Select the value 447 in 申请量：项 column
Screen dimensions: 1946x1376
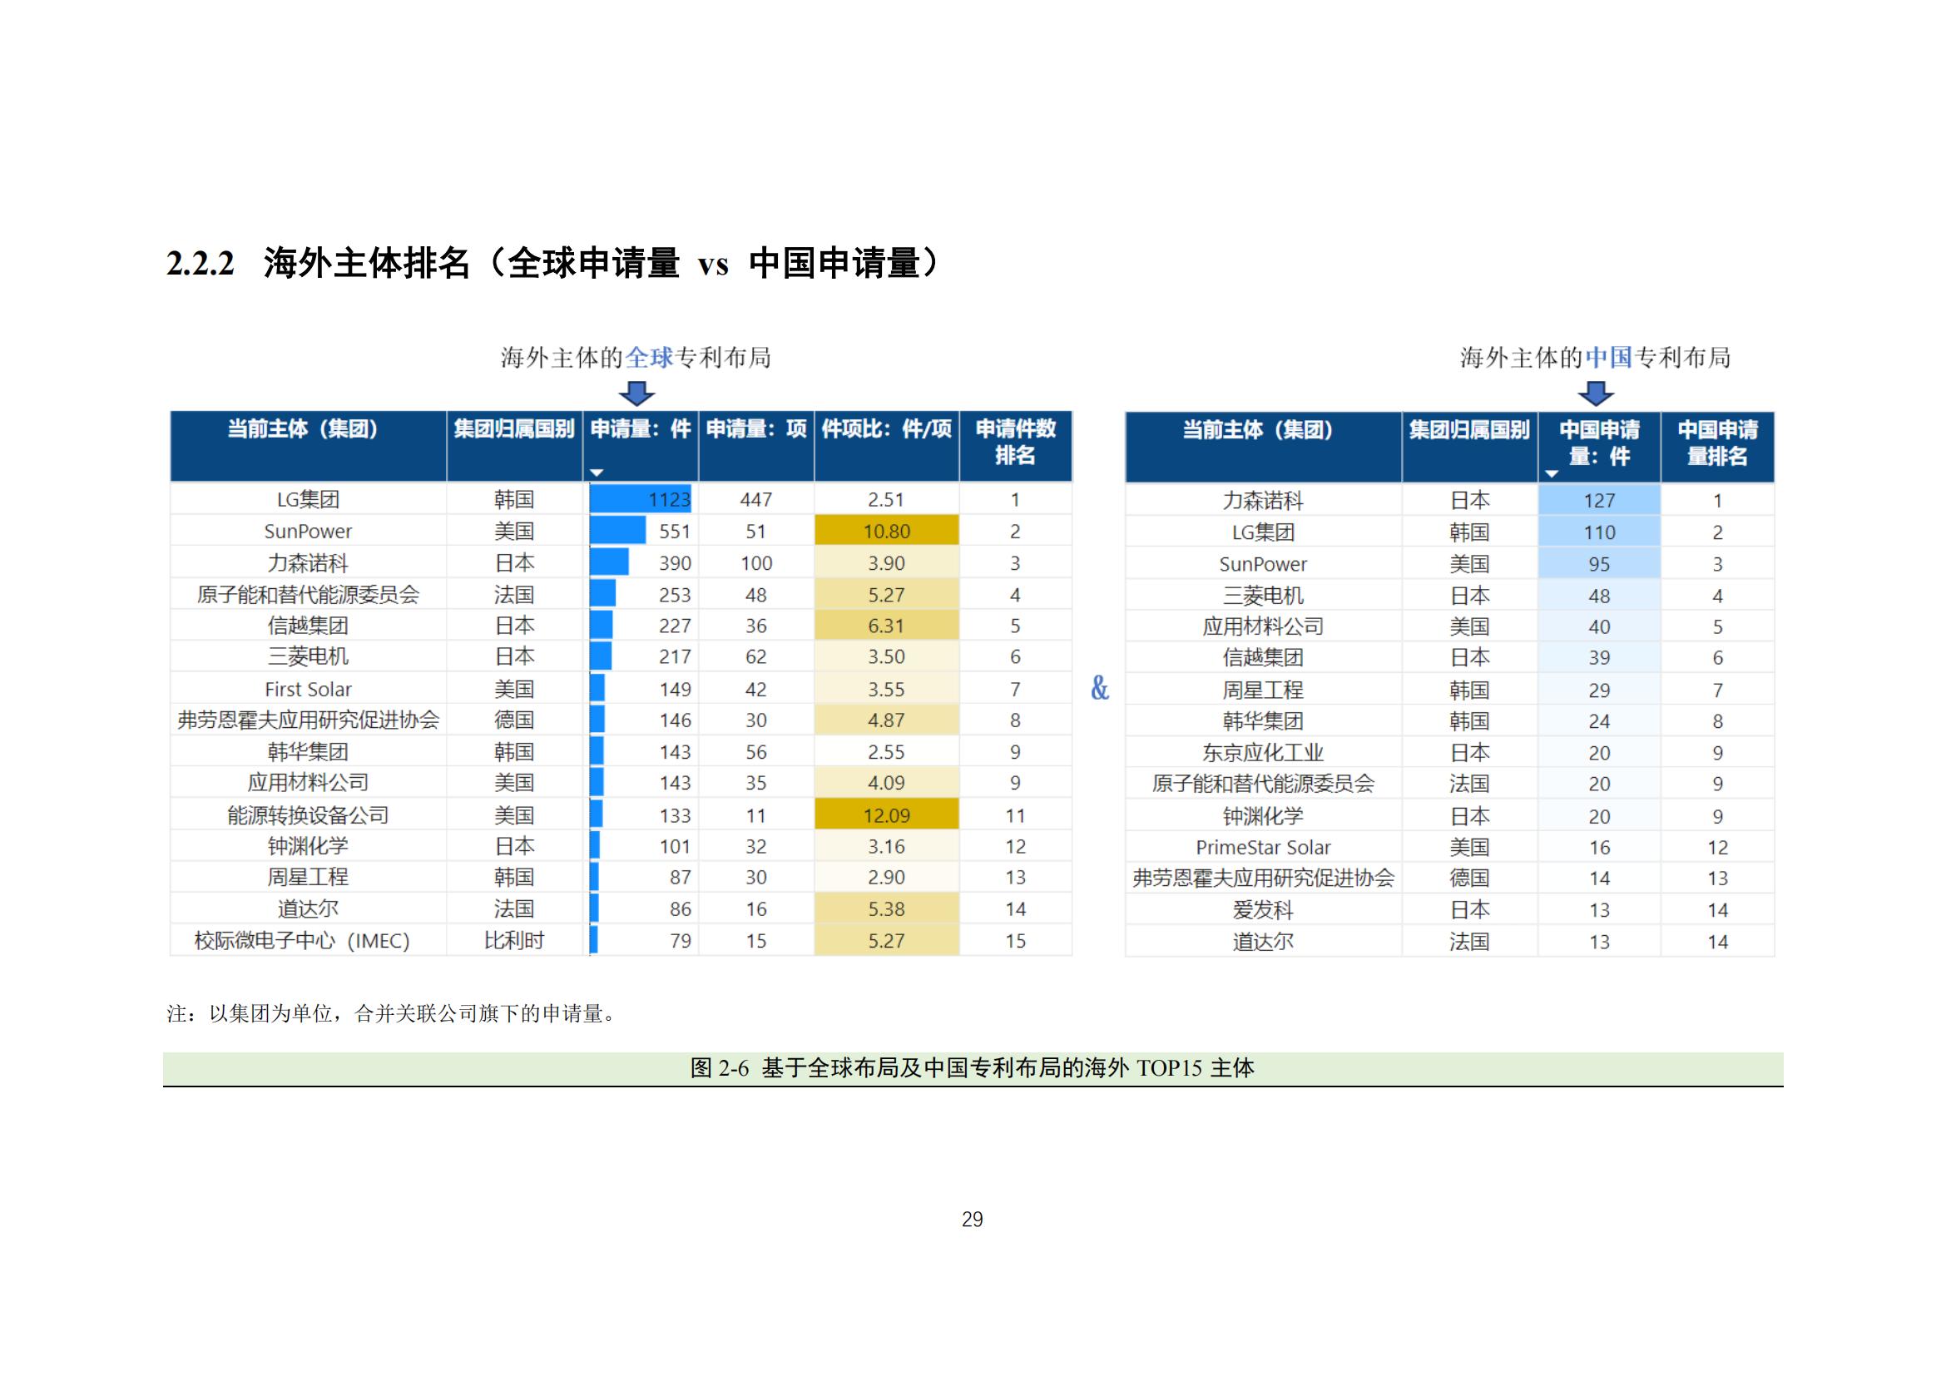[756, 500]
